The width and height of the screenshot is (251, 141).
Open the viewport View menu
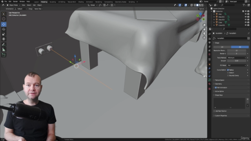pyautogui.click(x=24, y=5)
